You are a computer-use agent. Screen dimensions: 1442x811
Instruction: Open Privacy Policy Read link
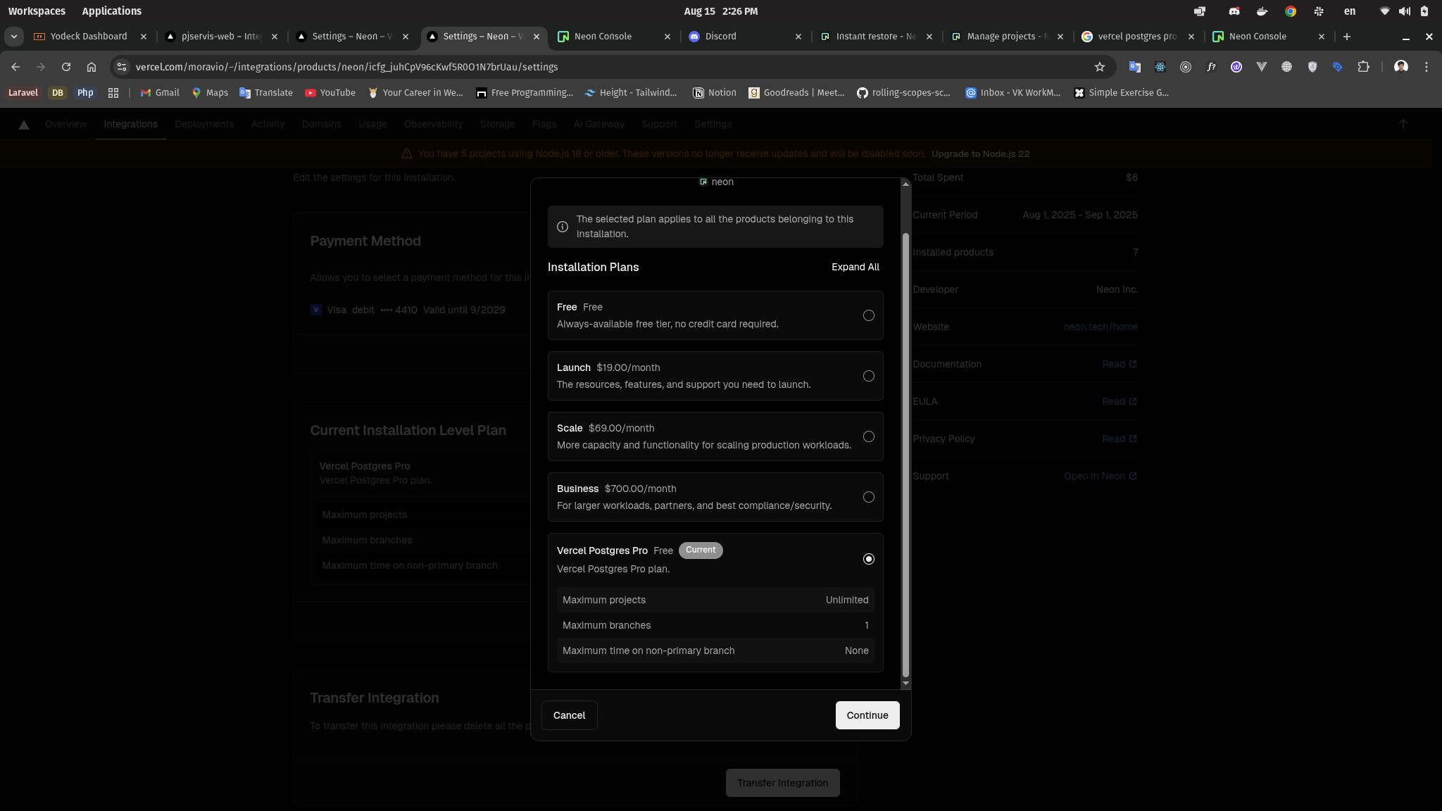click(1119, 439)
